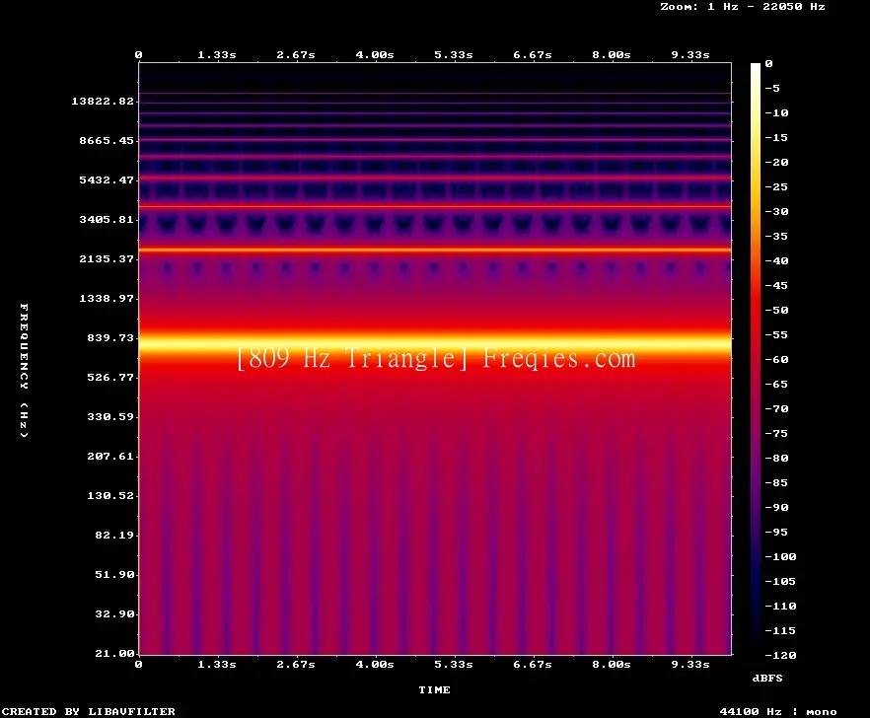Click the dBFS color gradient scale bar

pos(756,359)
